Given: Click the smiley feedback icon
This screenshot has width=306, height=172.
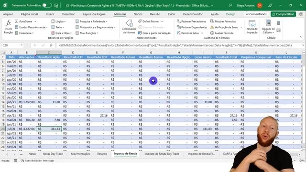Looking at the screenshot, I should [301, 14].
